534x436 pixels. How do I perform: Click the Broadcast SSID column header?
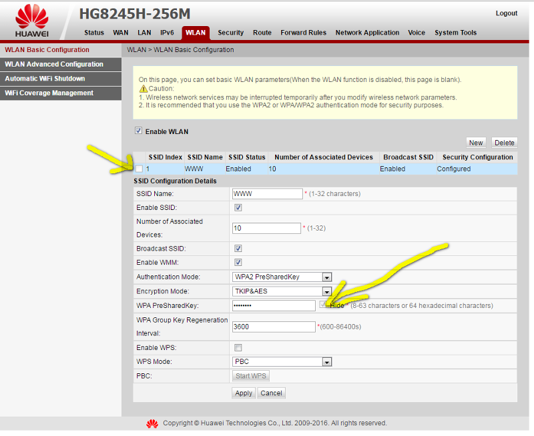click(409, 157)
